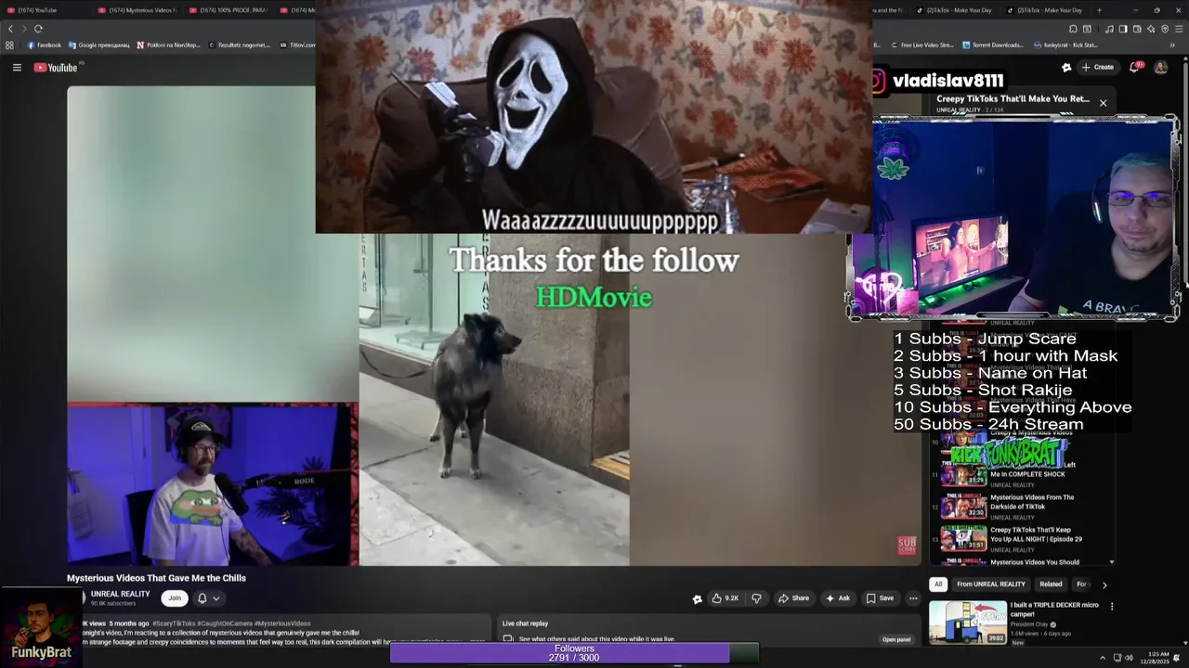Viewport: 1189px width, 668px height.
Task: Open the YouTube hamburger guide menu
Action: 17,67
